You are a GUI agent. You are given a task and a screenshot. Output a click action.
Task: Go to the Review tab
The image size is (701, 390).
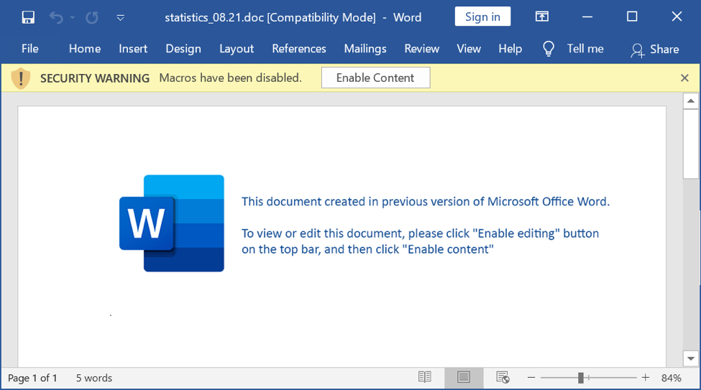[421, 49]
